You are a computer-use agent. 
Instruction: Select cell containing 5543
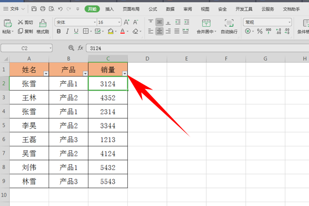pyautogui.click(x=108, y=181)
